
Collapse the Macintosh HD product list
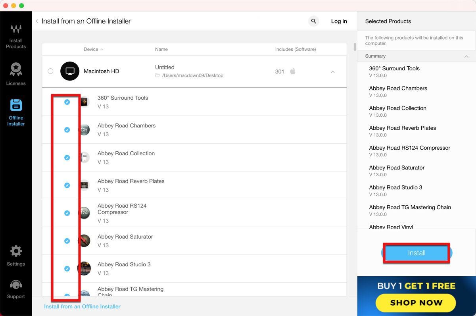[x=333, y=72]
